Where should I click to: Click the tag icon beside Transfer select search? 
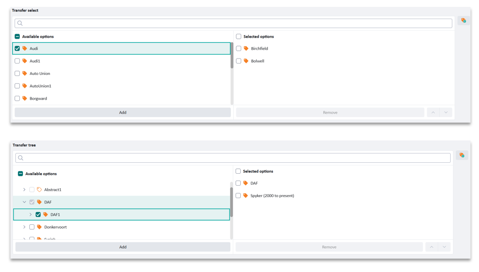click(463, 21)
